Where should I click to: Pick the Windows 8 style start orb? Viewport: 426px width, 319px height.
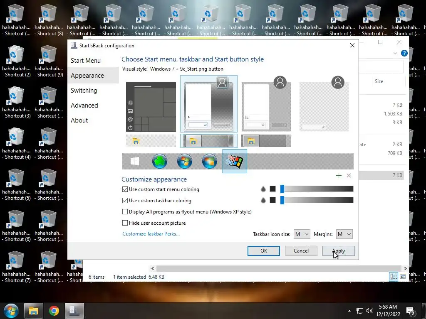[210, 161]
